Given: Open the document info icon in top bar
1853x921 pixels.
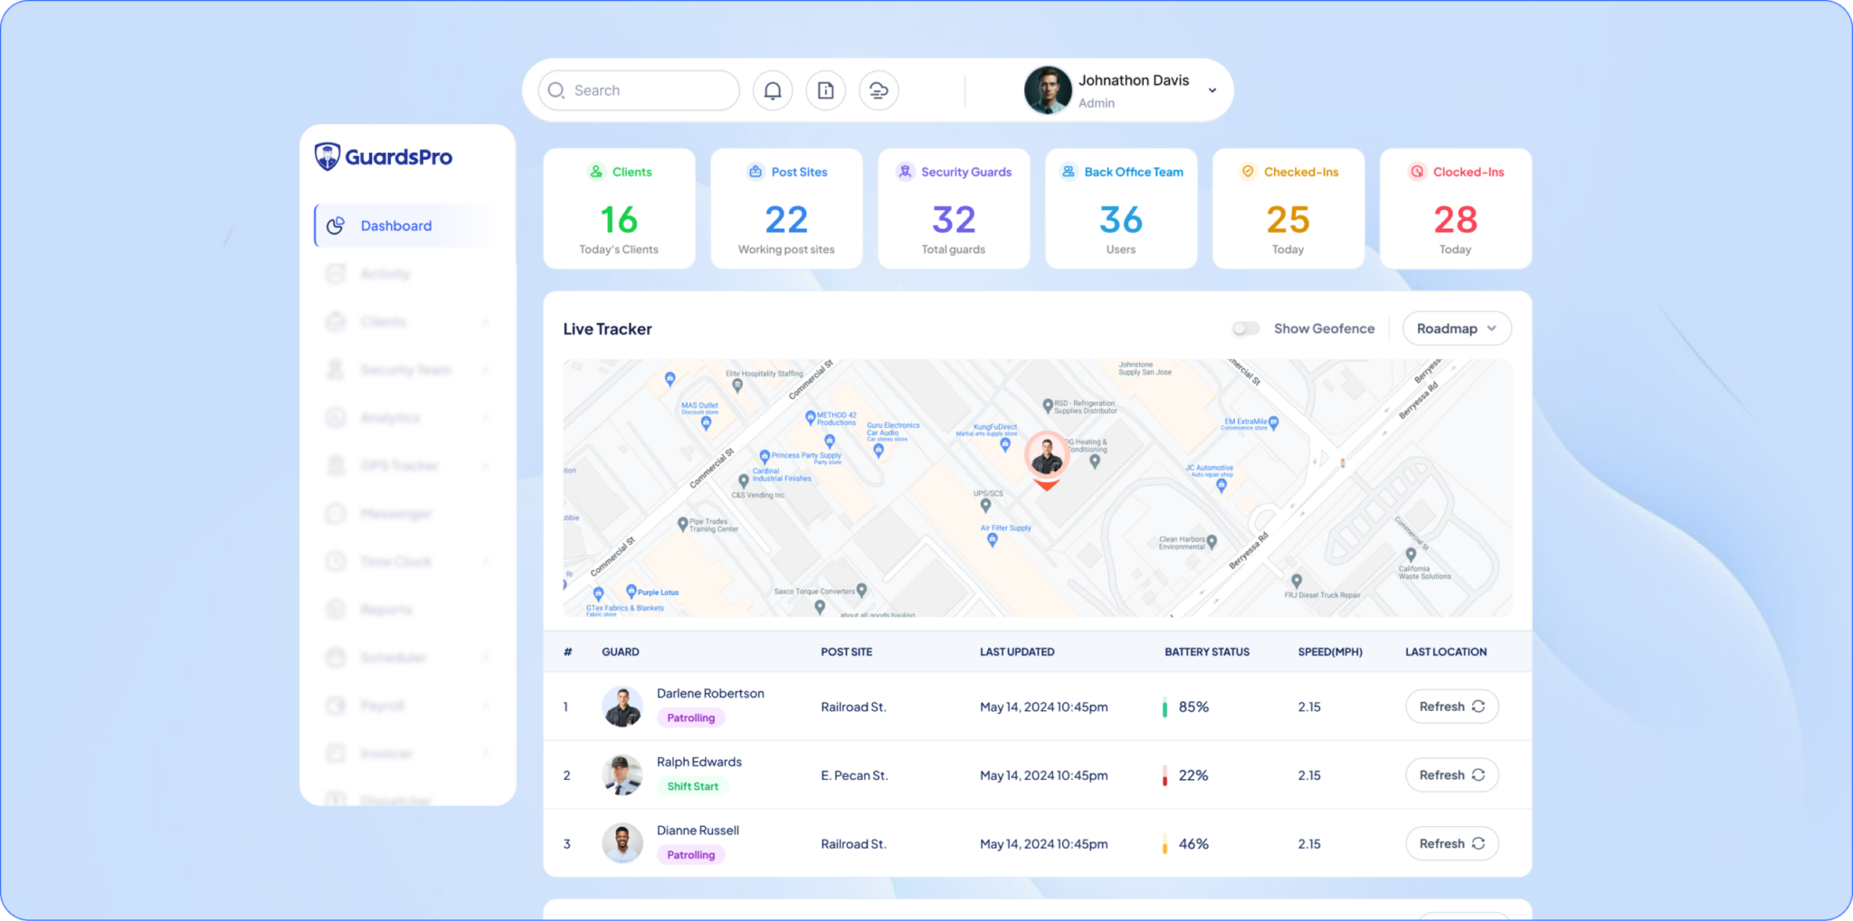Looking at the screenshot, I should (x=825, y=90).
